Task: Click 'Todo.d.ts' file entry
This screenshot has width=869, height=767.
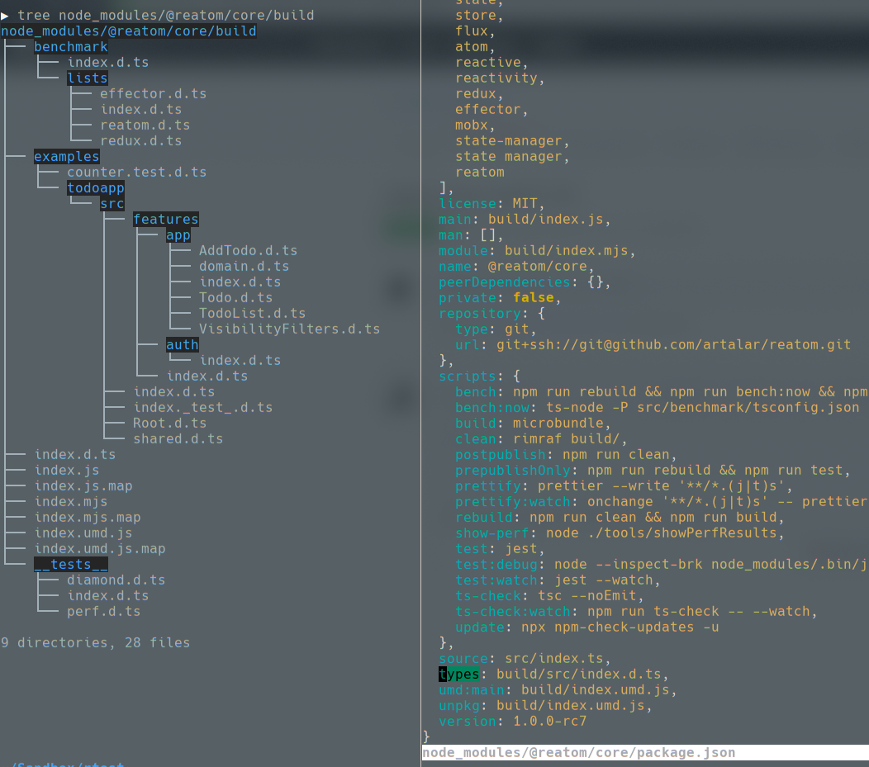Action: tap(235, 297)
